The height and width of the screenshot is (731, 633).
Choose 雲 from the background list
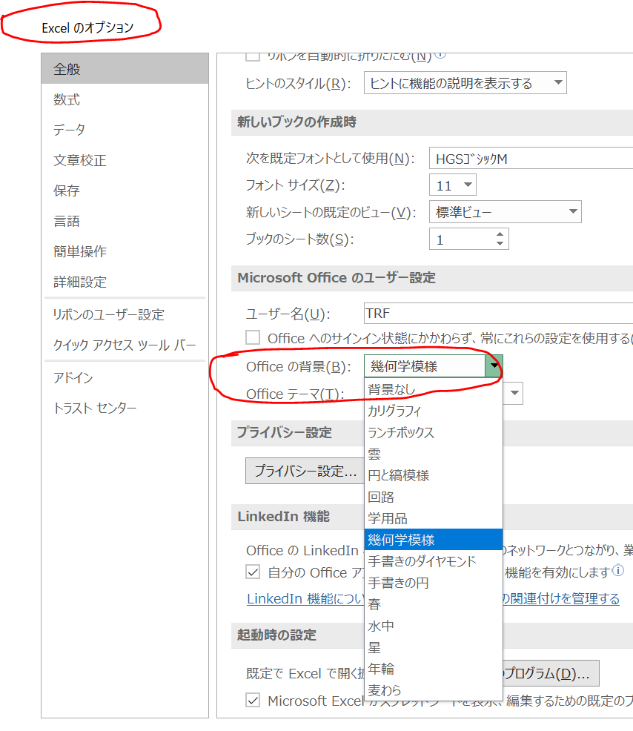click(434, 454)
